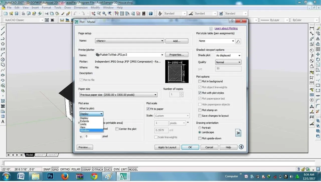
Task: Open Firefox from Windows taskbar
Action: point(65,176)
